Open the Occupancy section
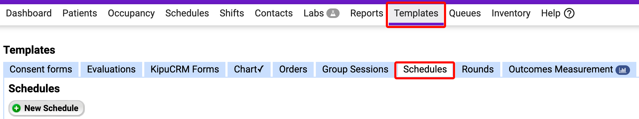Image resolution: width=639 pixels, height=119 pixels. 131,13
